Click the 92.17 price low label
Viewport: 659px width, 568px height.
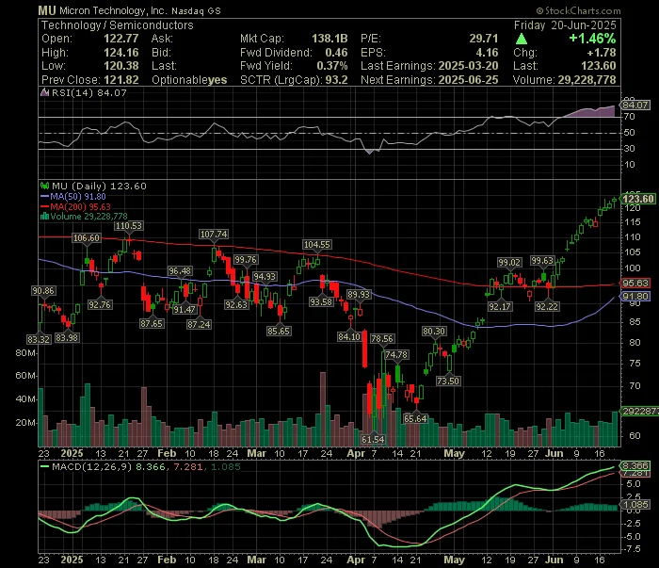(x=500, y=306)
